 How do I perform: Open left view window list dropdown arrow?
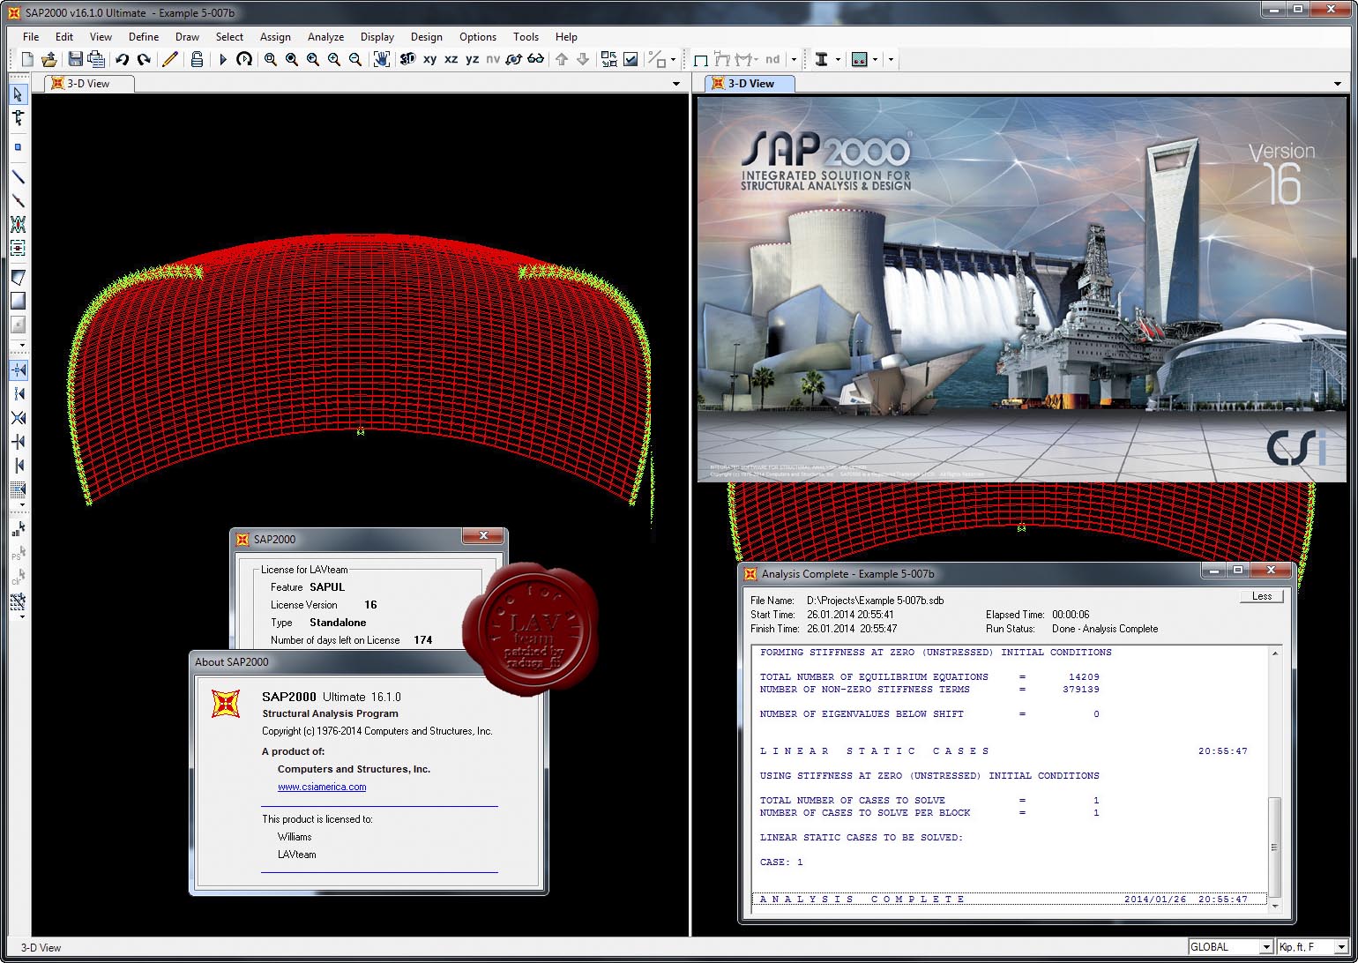676,84
